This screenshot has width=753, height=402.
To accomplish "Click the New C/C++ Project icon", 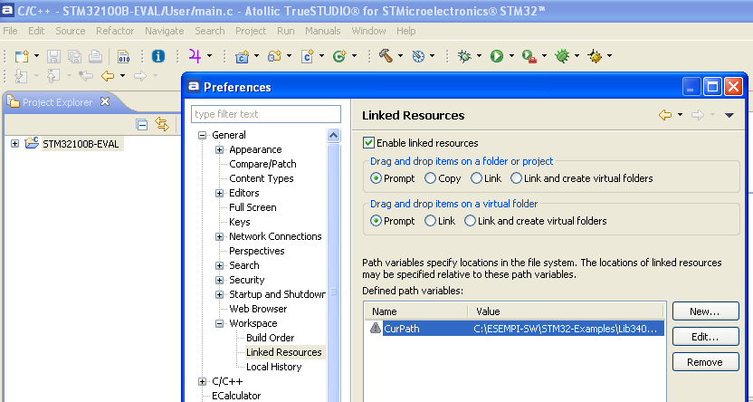I will point(242,56).
